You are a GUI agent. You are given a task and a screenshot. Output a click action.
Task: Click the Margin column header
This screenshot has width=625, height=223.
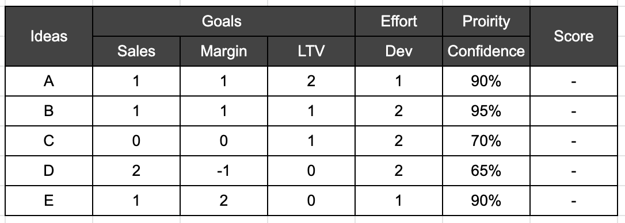[x=224, y=51]
